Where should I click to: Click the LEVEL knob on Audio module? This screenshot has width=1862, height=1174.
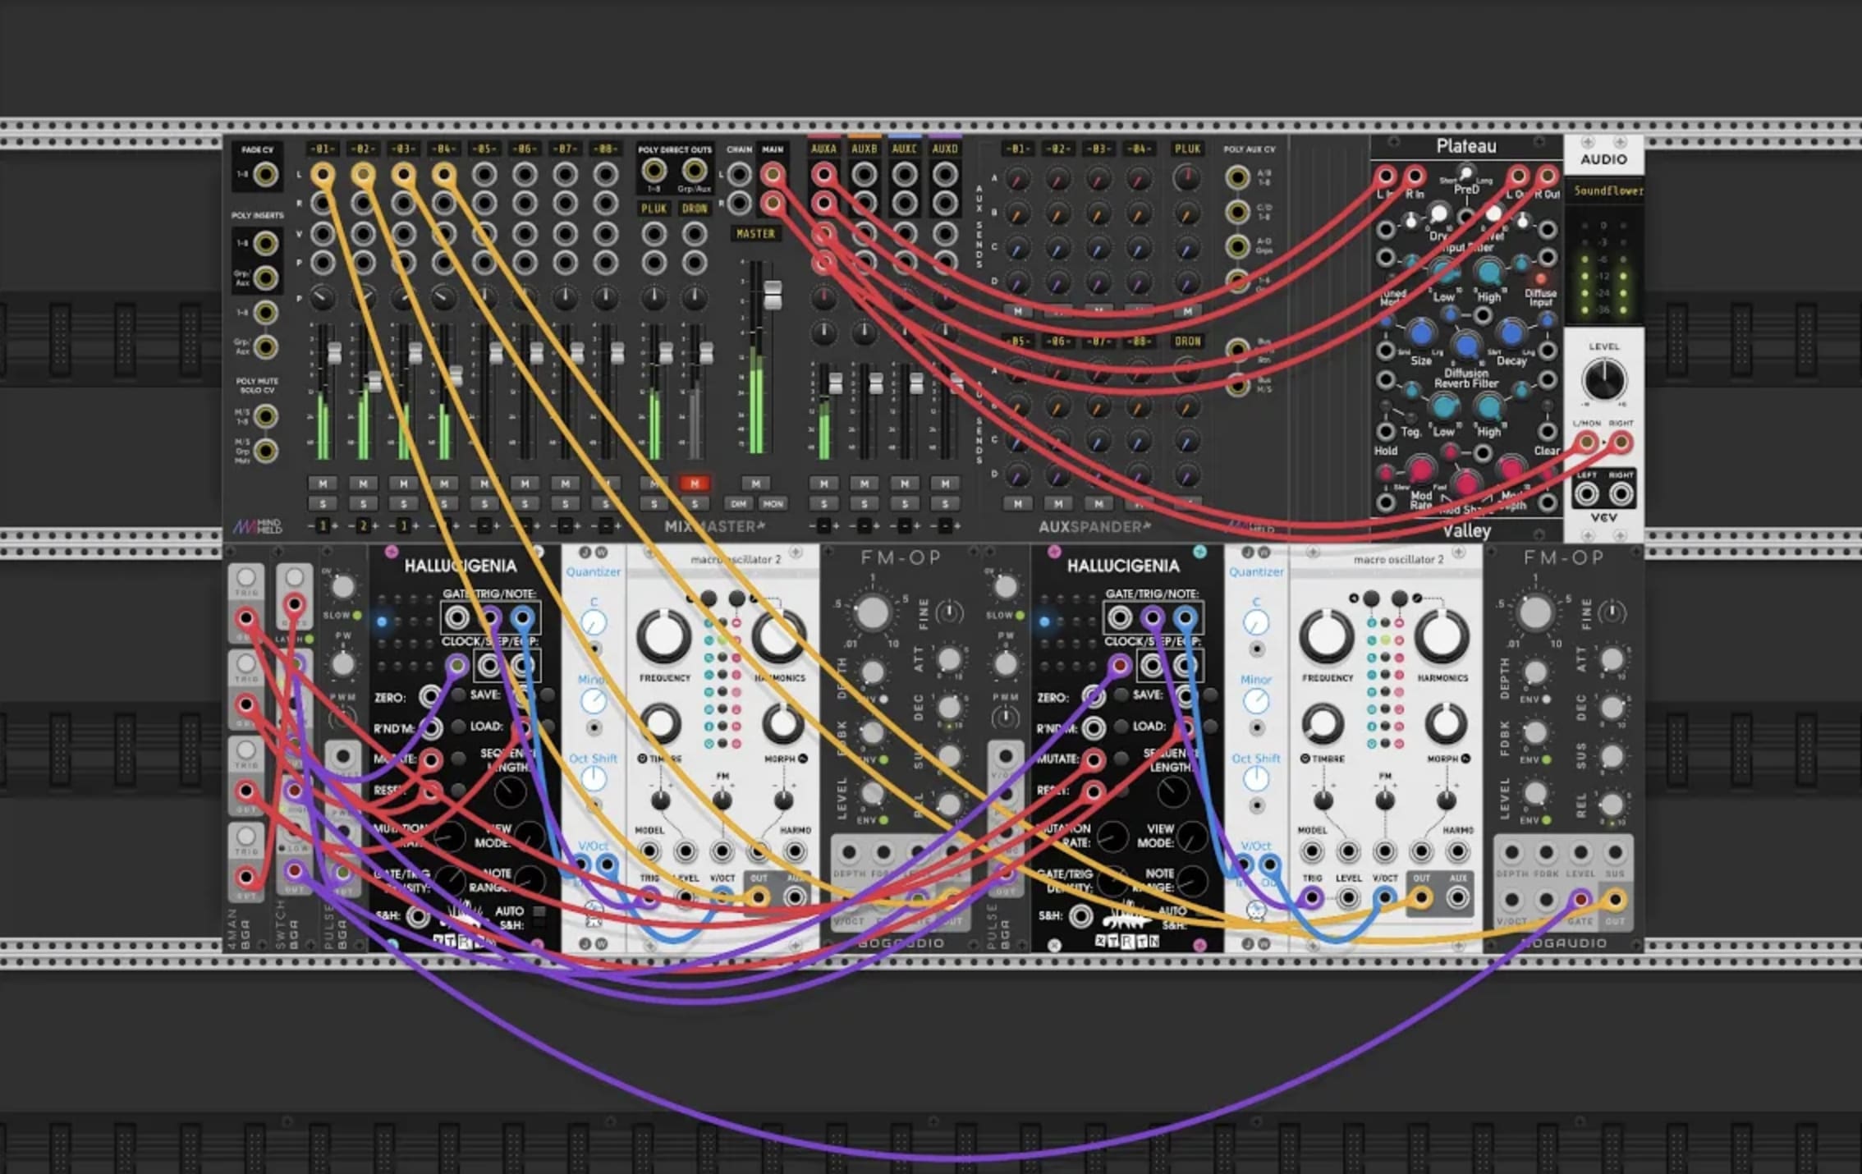(x=1603, y=379)
